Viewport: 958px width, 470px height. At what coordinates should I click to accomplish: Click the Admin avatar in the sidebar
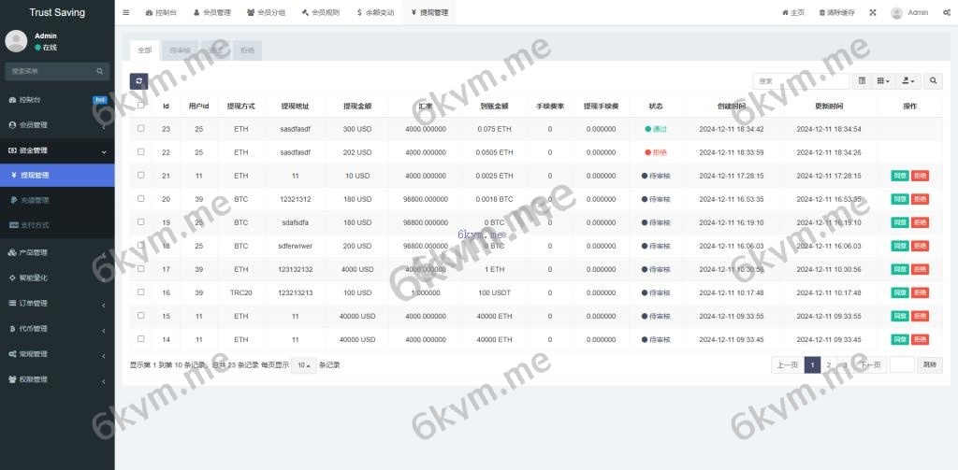click(16, 41)
